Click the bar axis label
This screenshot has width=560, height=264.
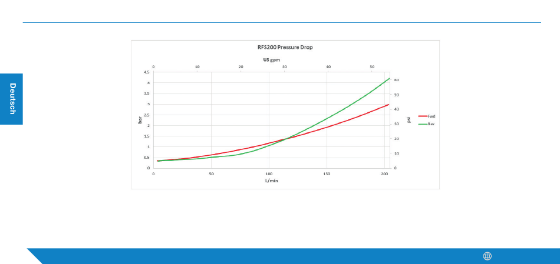click(140, 120)
